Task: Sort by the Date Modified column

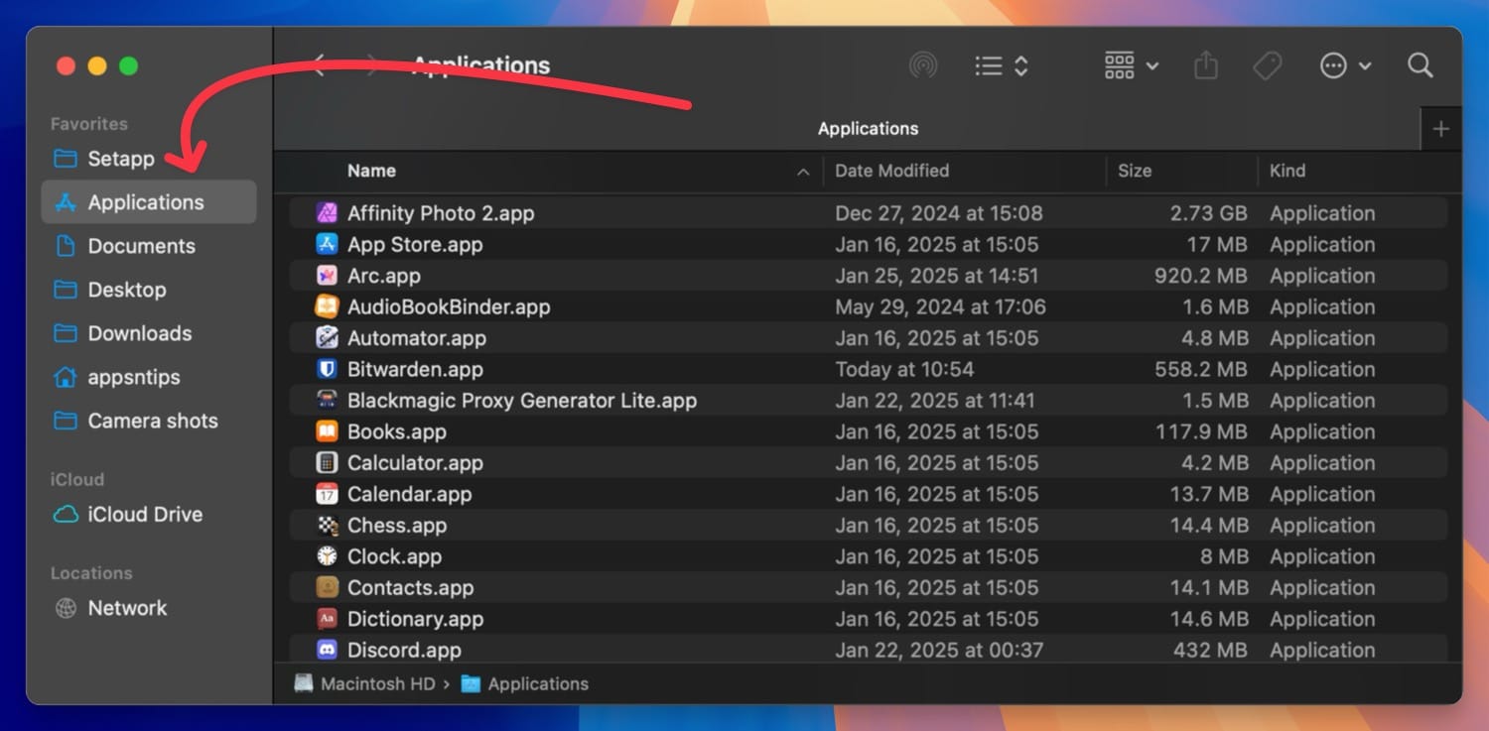Action: [x=891, y=171]
